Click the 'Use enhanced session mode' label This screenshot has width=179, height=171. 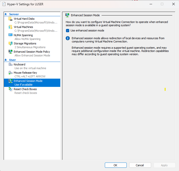[87, 30]
